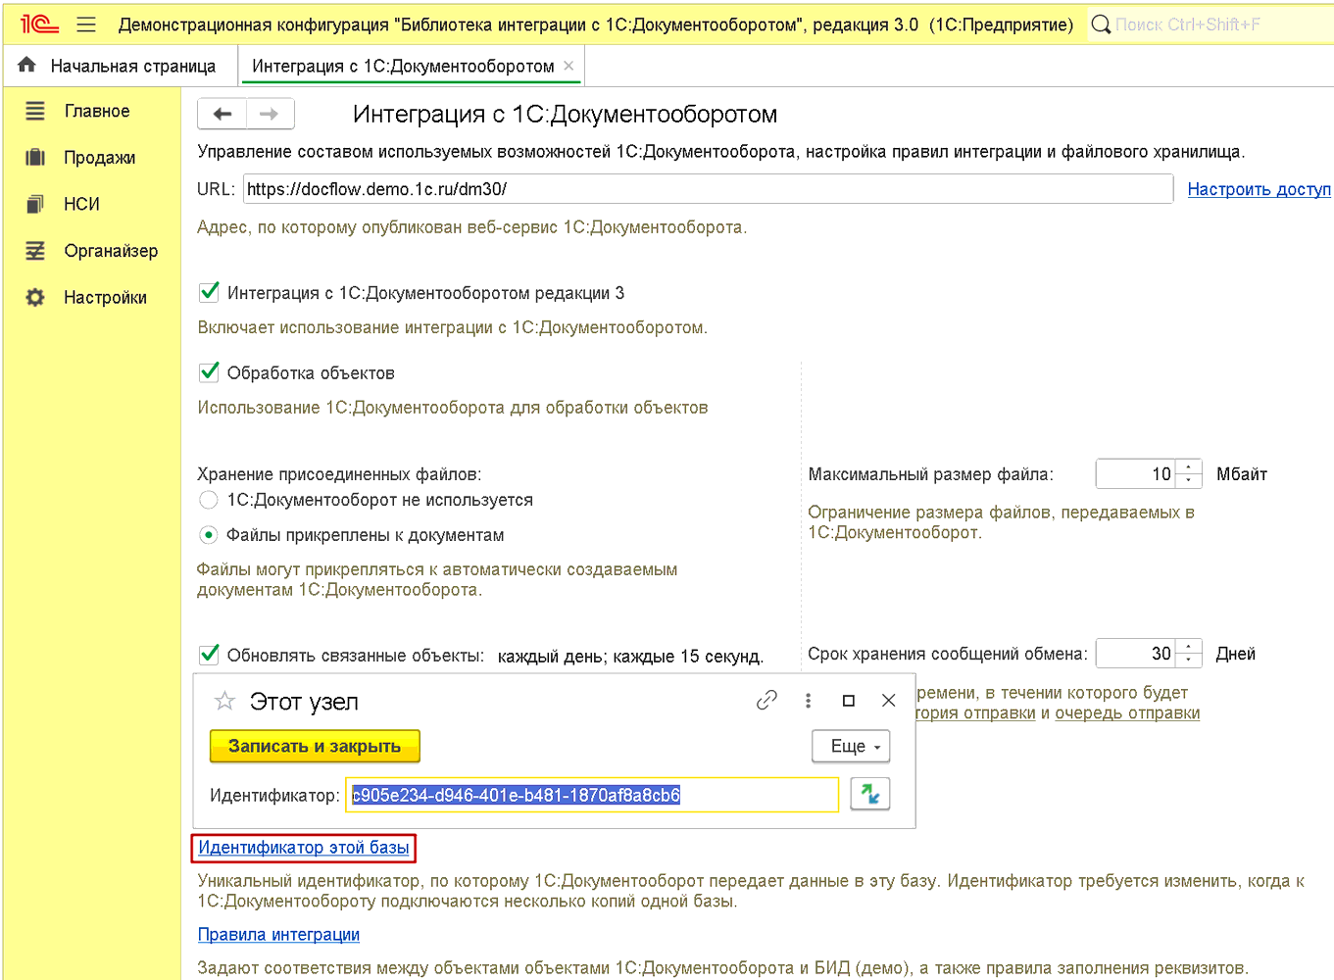Image resolution: width=1334 pixels, height=980 pixels.
Task: Open the Настроить доступ link
Action: click(x=1259, y=189)
